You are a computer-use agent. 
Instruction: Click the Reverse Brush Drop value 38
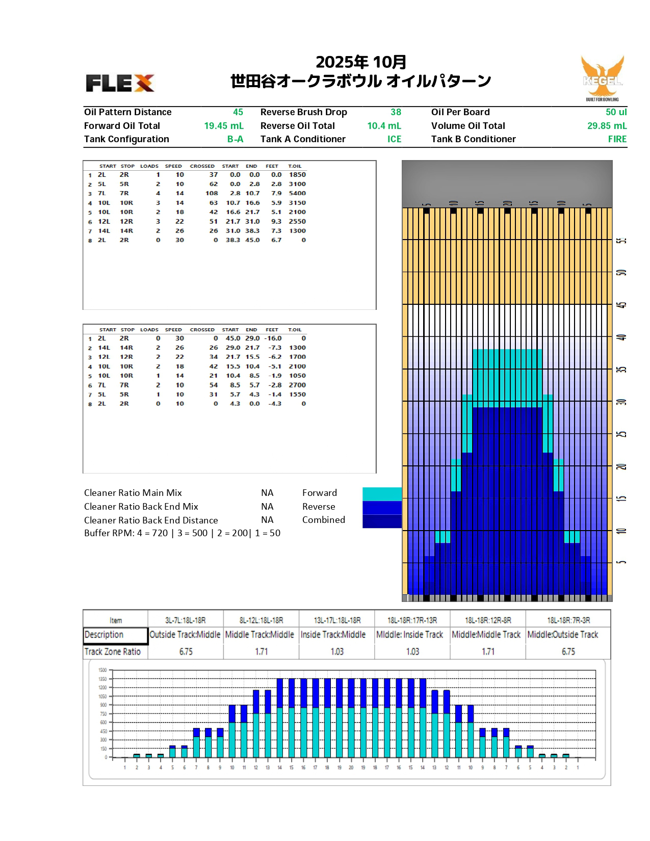click(396, 112)
